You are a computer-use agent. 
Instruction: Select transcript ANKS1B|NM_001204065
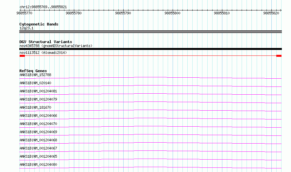[38, 156]
